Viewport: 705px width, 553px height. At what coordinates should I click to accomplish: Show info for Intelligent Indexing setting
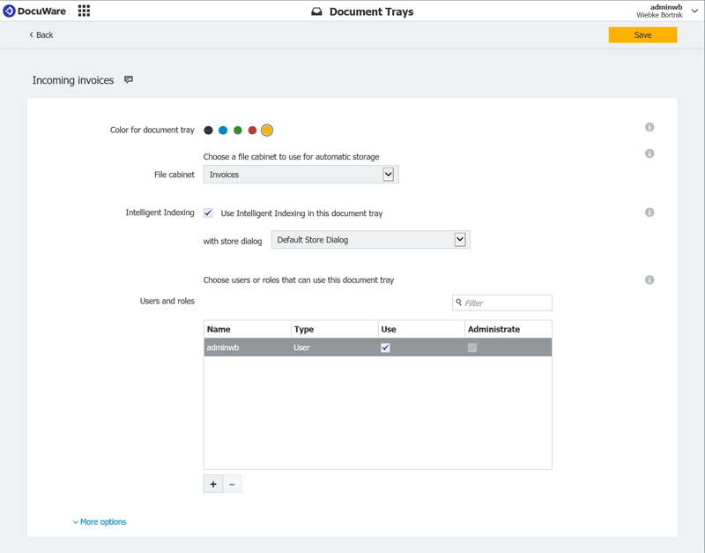(x=649, y=213)
